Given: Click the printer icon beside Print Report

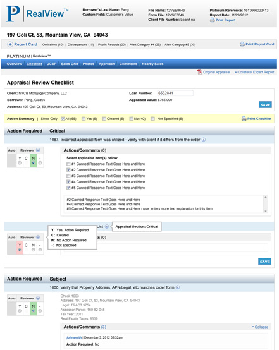Looking at the screenshot, I should point(212,20).
